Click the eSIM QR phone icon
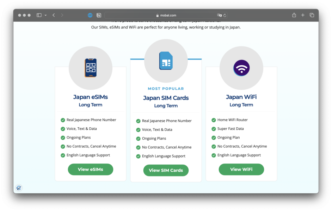 (91, 68)
